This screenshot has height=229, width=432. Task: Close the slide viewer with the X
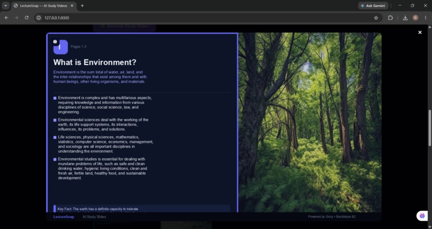[x=420, y=33]
